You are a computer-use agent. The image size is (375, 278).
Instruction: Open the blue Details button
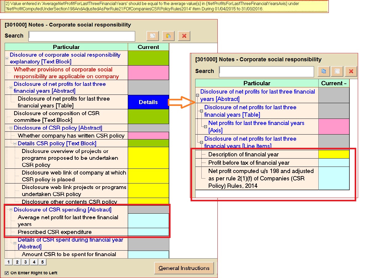point(148,102)
